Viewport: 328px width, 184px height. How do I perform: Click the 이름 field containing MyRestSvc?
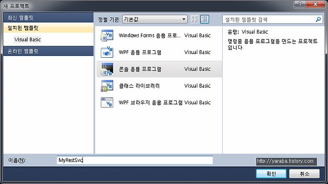[135, 160]
